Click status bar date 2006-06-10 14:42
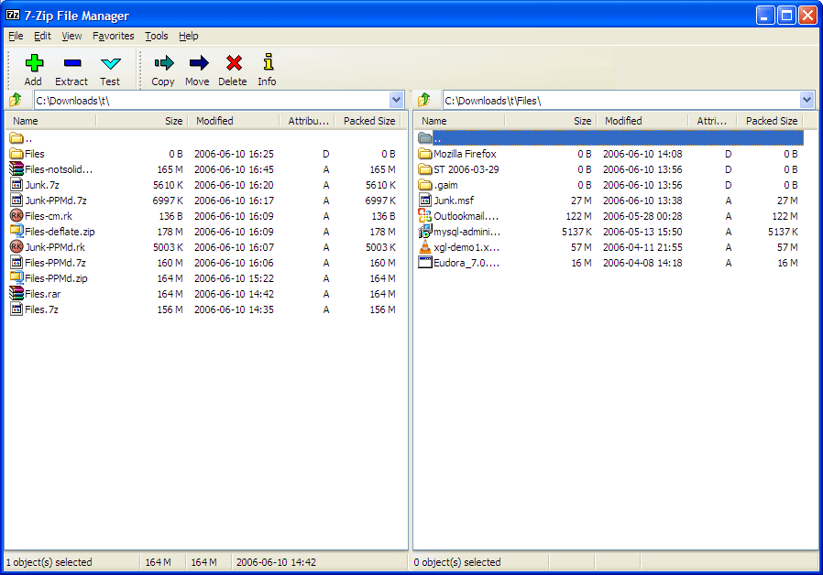 (276, 562)
